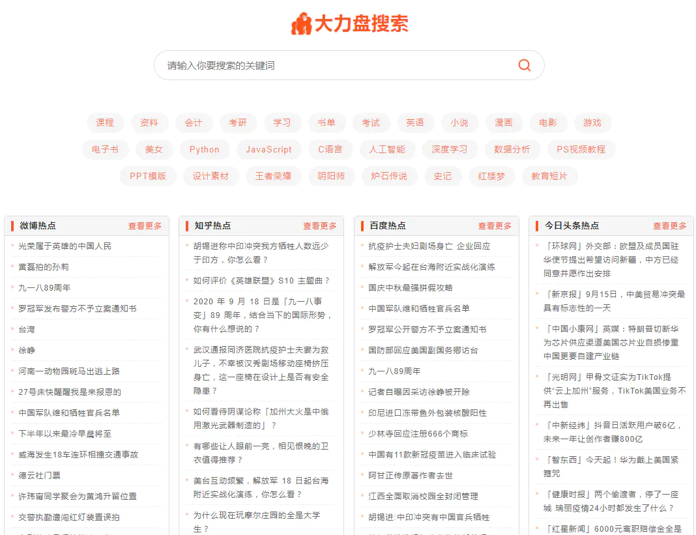This screenshot has width=696, height=535.
Task: Select the 课程 tag
Action: point(105,123)
